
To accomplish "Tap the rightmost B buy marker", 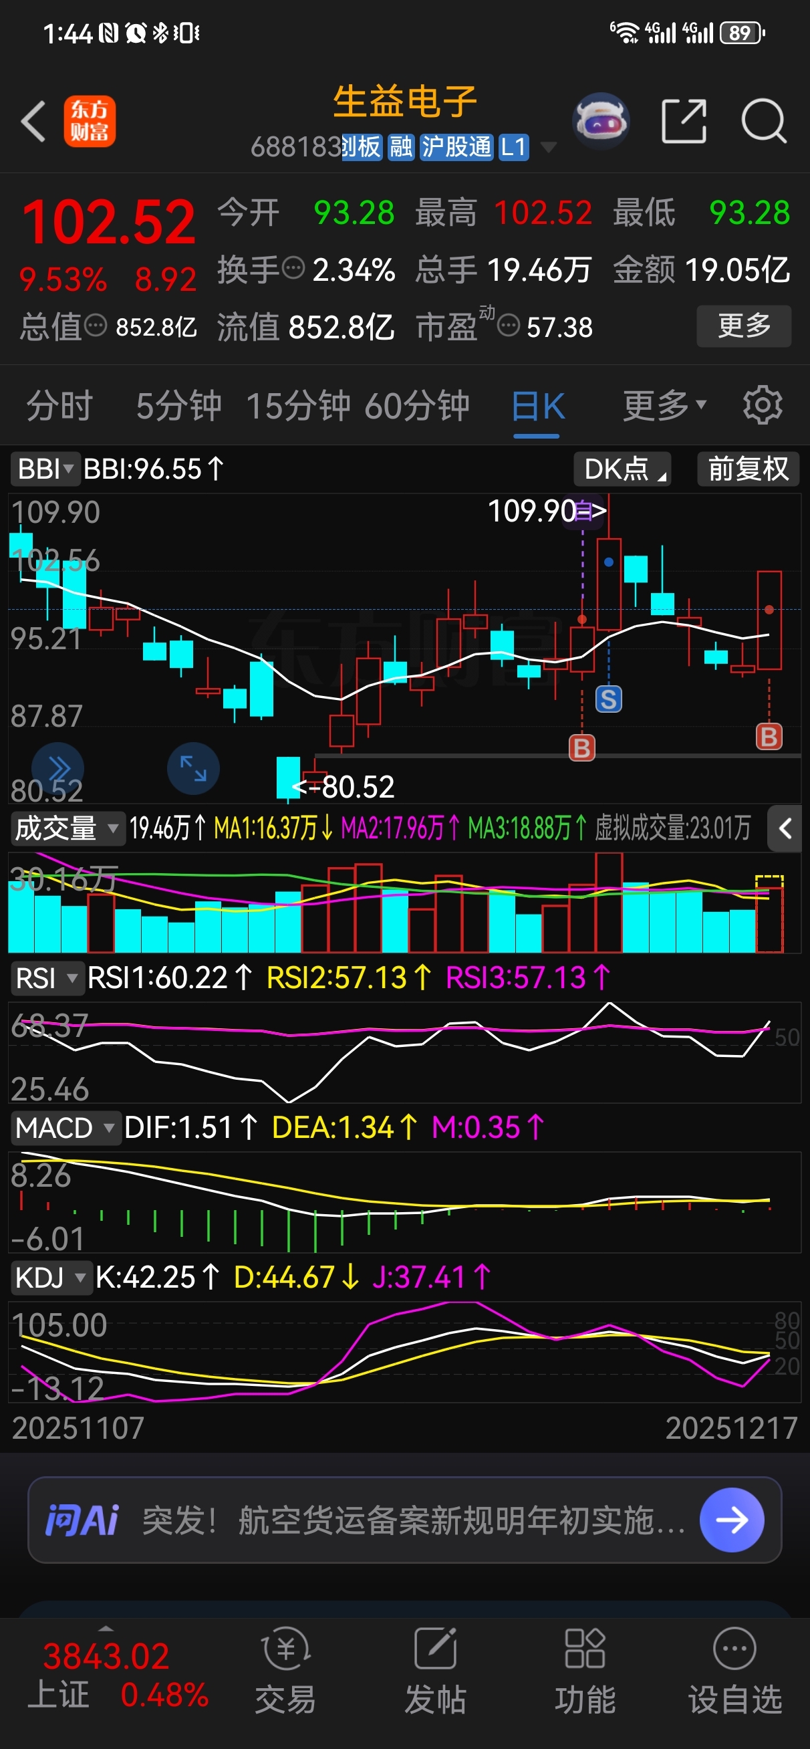I will click(x=769, y=737).
